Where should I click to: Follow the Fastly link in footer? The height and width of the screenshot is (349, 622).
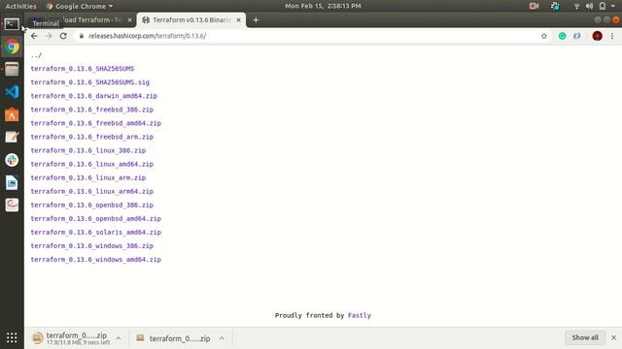pos(360,315)
